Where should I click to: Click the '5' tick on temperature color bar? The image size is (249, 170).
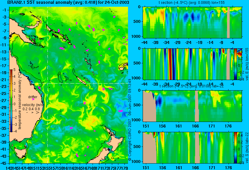pyautogui.click(x=14, y=69)
